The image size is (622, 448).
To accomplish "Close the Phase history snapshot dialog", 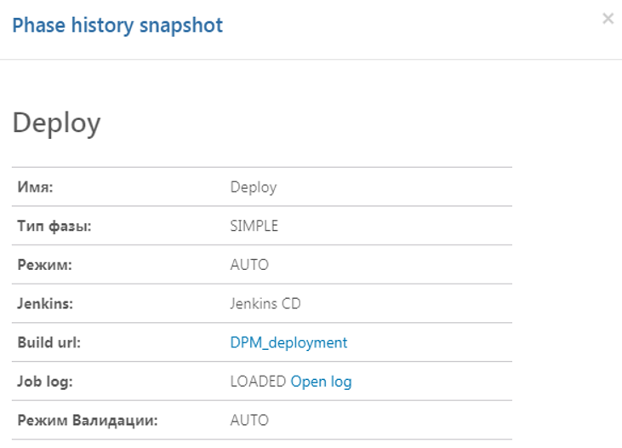I will pos(608,19).
